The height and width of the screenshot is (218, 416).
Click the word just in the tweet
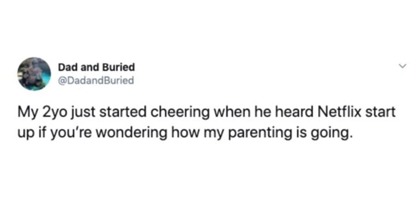point(78,113)
